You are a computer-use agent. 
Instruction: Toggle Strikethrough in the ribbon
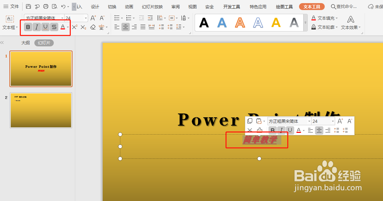(54, 27)
